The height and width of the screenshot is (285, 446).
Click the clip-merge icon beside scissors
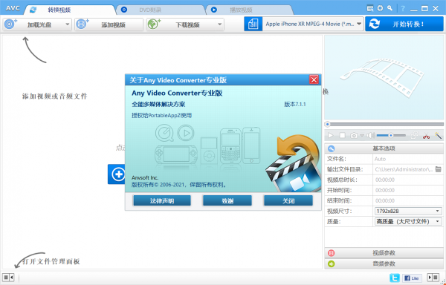coord(415,135)
